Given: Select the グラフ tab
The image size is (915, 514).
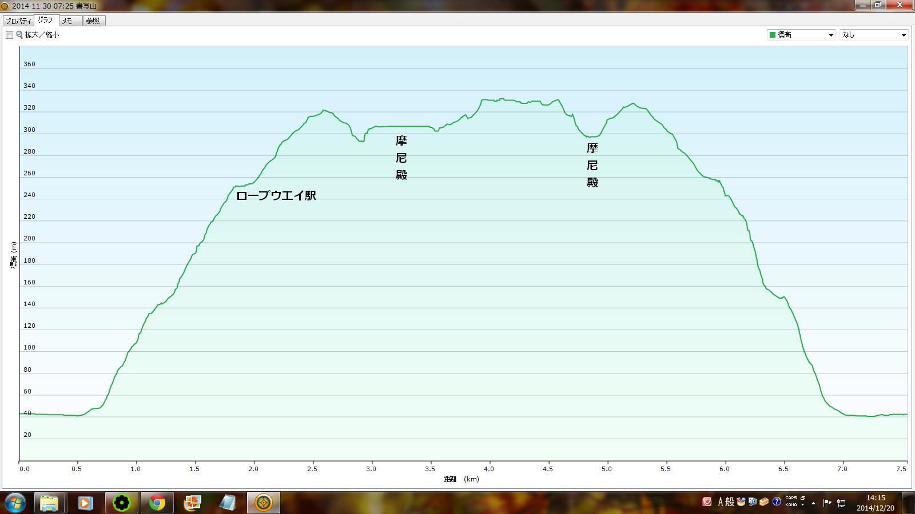Looking at the screenshot, I should click(46, 20).
